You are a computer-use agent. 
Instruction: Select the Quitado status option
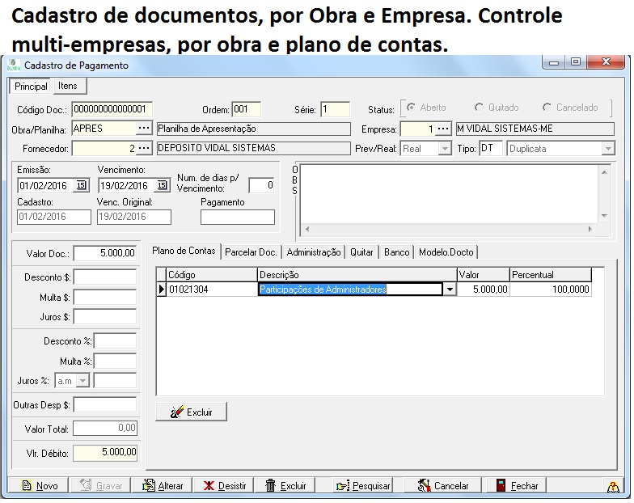(x=480, y=108)
